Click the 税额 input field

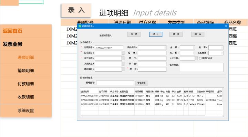click(x=187, y=53)
